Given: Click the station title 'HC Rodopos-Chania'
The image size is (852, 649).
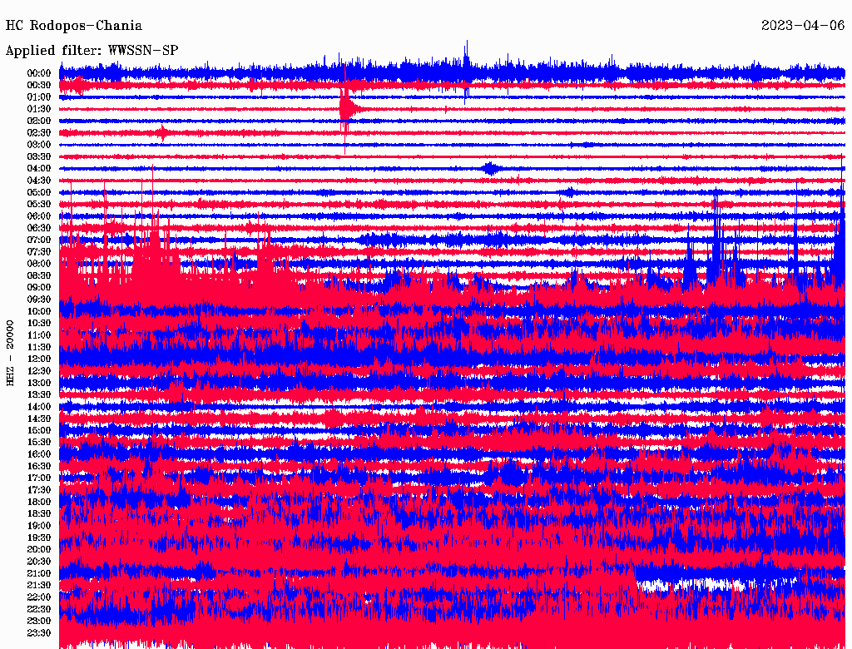Looking at the screenshot, I should [74, 26].
